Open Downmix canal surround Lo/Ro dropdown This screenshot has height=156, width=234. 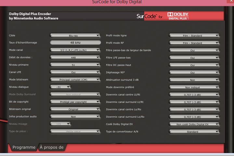pyautogui.click(x=194, y=117)
